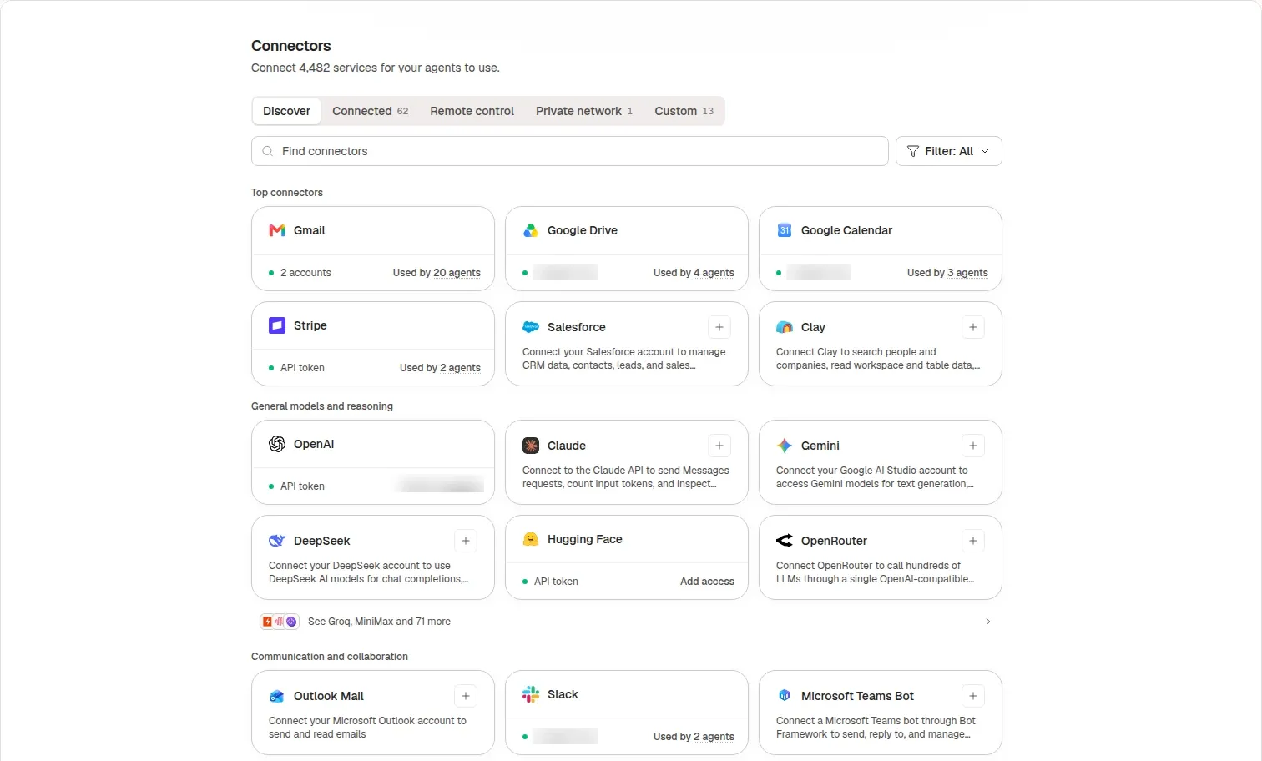This screenshot has width=1262, height=761.
Task: Focus the Find connectors search field
Action: (569, 151)
